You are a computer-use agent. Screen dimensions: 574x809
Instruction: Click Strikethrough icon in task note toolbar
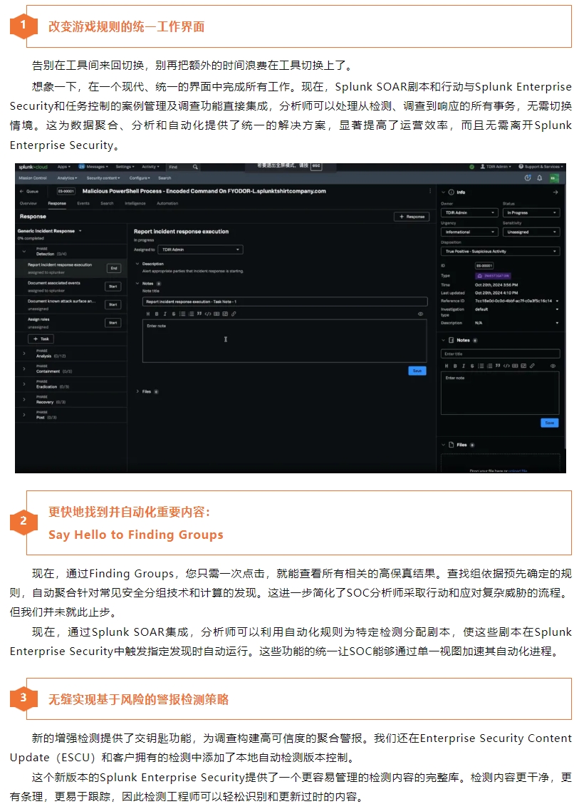point(173,314)
